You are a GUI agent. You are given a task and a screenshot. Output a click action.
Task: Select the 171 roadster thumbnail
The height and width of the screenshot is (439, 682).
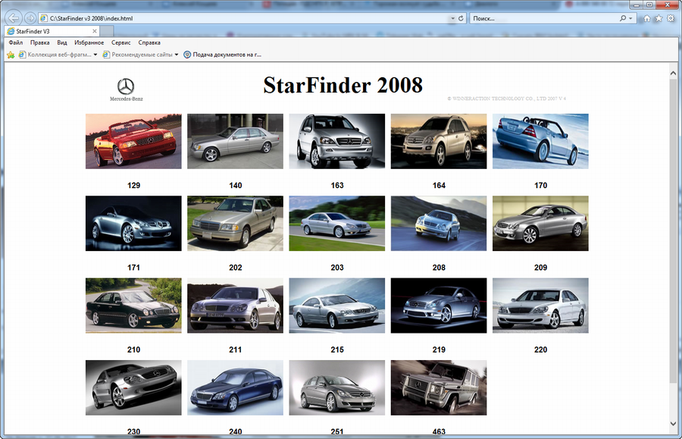click(133, 223)
